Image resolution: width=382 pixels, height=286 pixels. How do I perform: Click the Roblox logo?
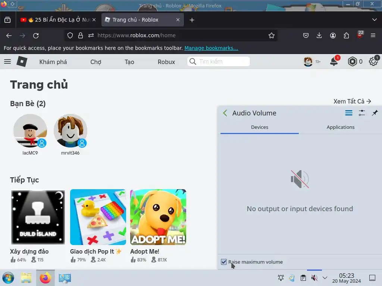22,61
